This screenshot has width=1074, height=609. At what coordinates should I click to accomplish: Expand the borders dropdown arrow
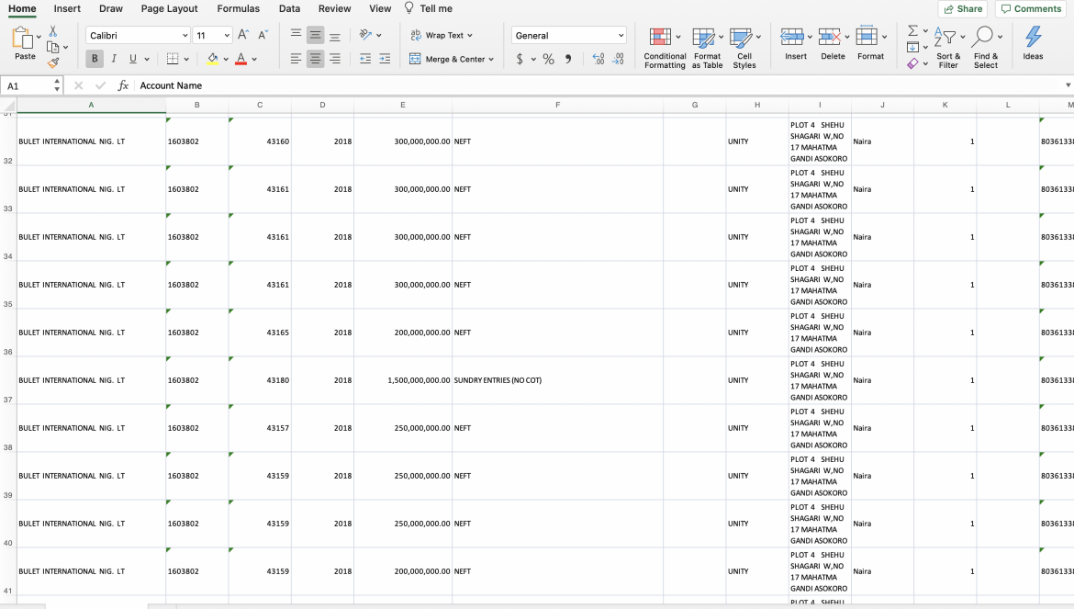(x=186, y=60)
